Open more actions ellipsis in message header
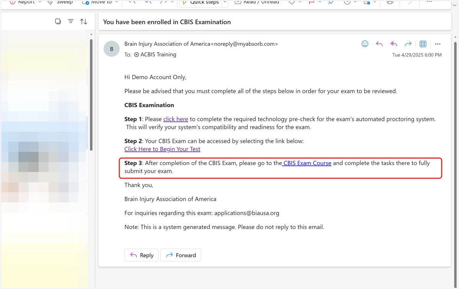The height and width of the screenshot is (289, 459). coord(438,44)
